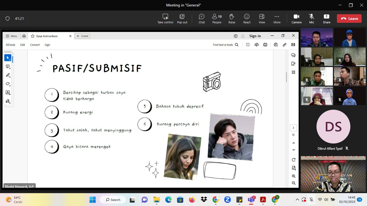This screenshot has width=367, height=206.
Task: Pop out the shared content window
Action: (x=182, y=19)
